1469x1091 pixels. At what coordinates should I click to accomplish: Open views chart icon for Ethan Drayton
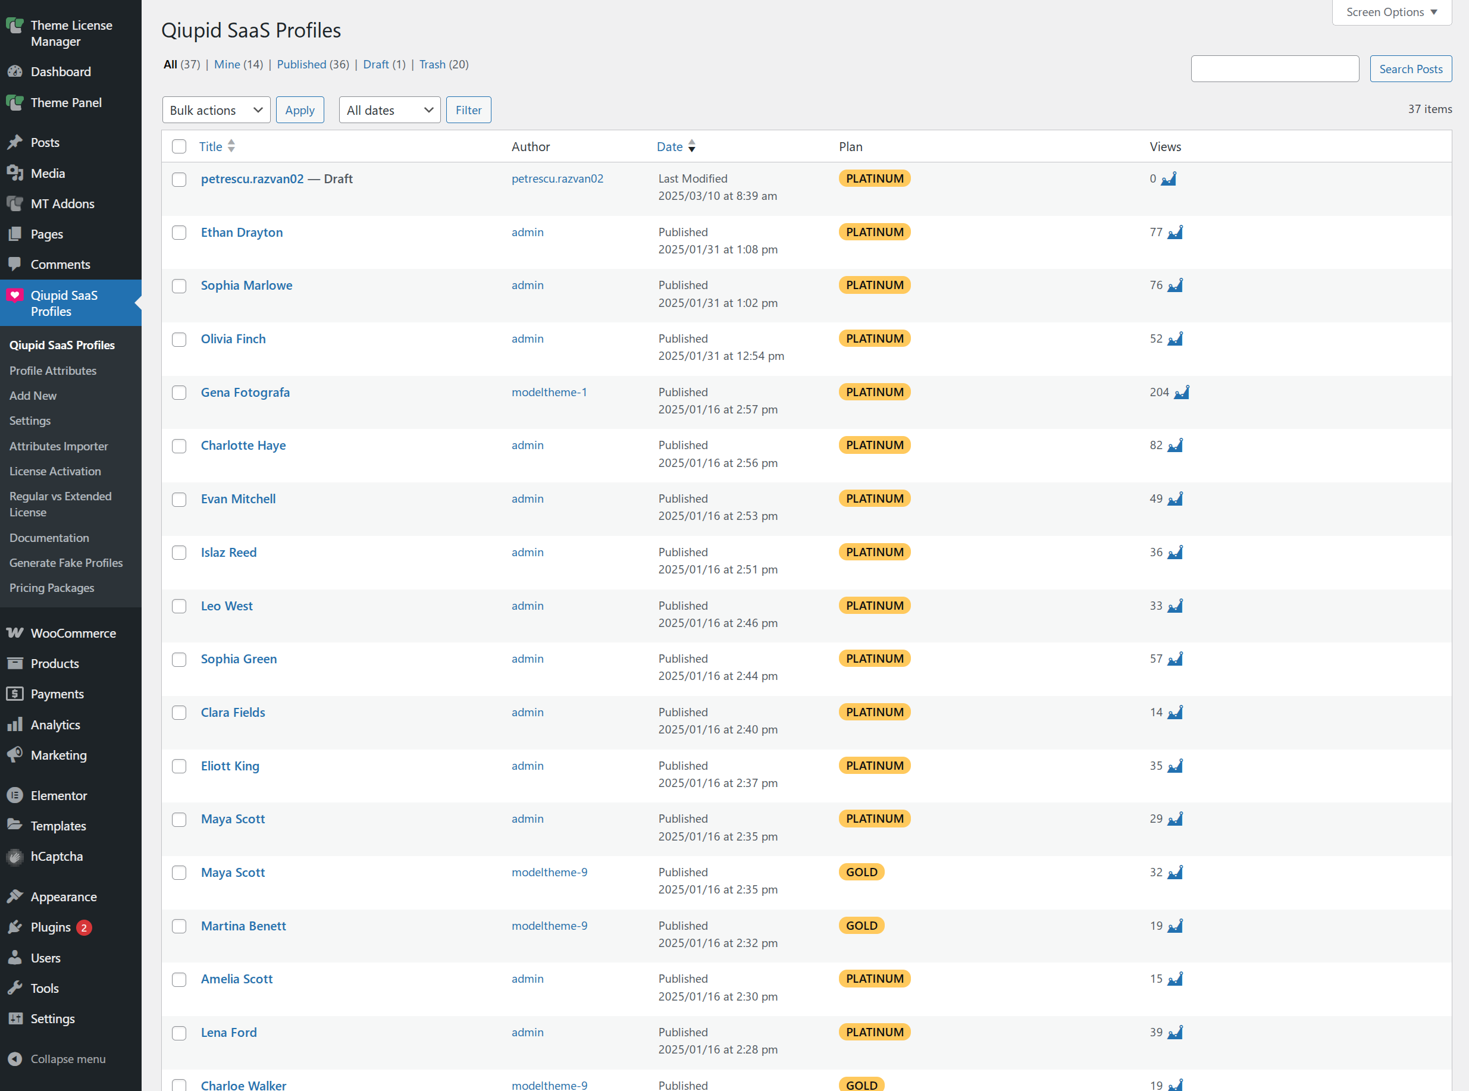1175,233
